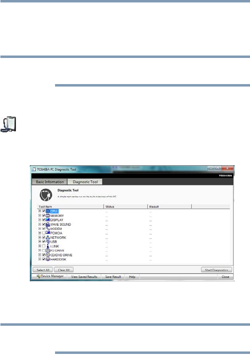The image size is (250, 358).
Task: Select the Diagnostic Tool tab
Action: point(85,182)
